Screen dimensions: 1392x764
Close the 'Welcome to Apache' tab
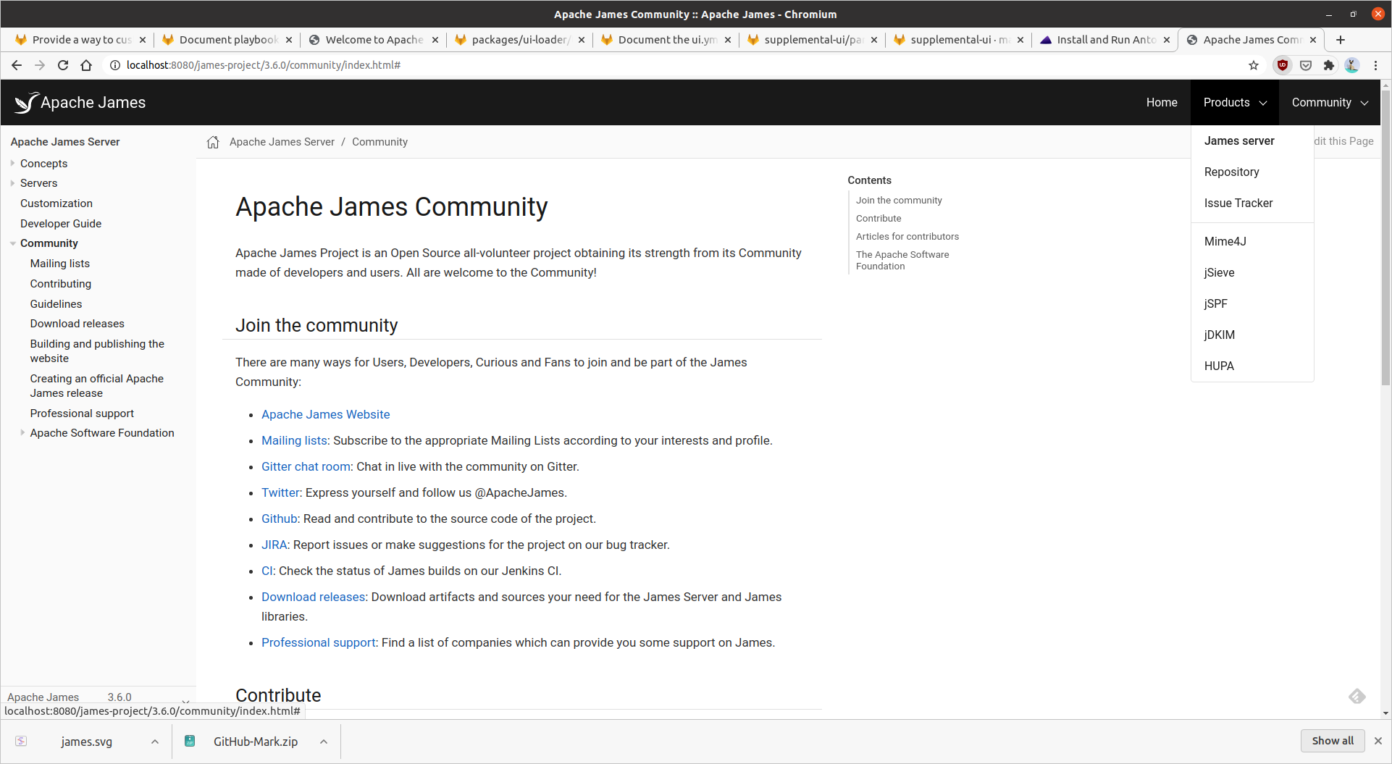coord(435,40)
